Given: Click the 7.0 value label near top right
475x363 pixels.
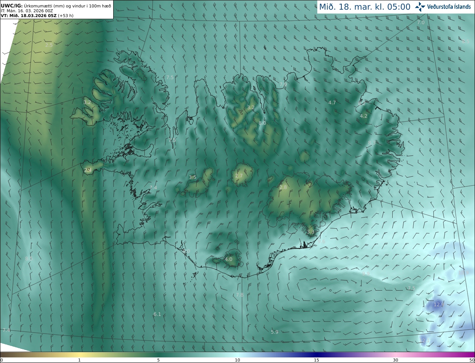Looking at the screenshot, I should (421, 22).
